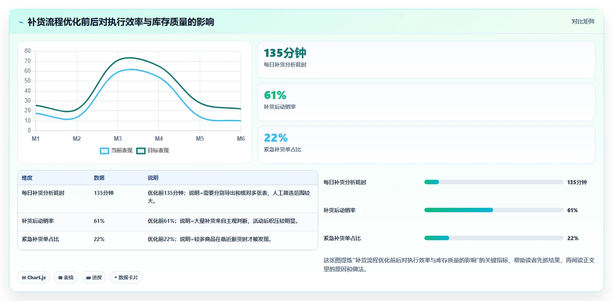The image size is (613, 301).
Task: Click the 进度 tag chip
Action: pos(94,277)
